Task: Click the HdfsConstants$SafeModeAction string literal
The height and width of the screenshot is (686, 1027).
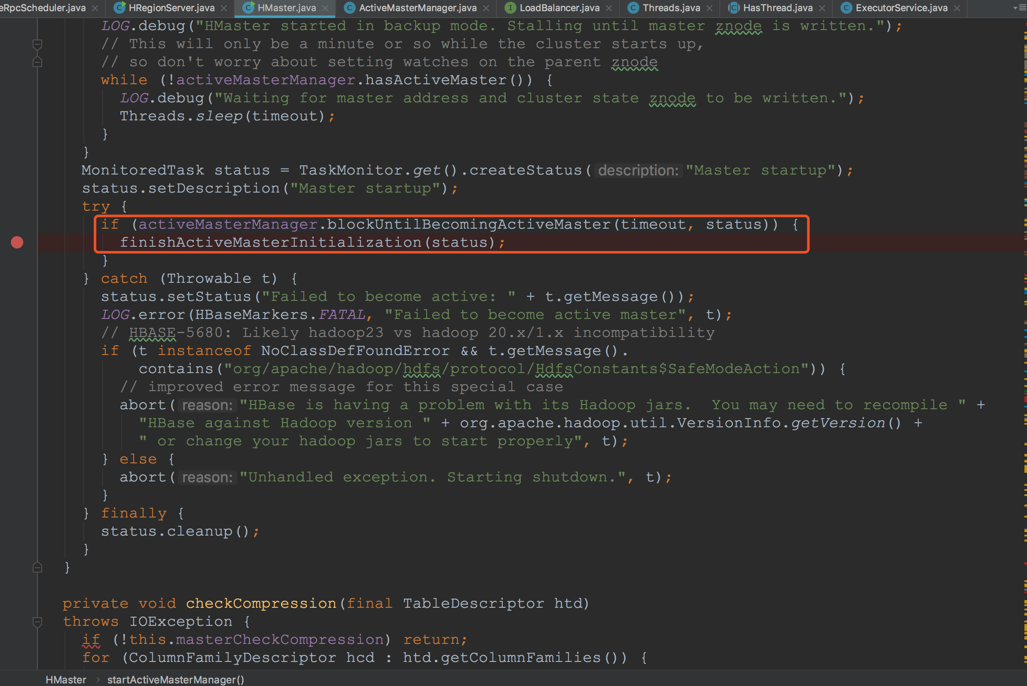Action: click(x=516, y=369)
